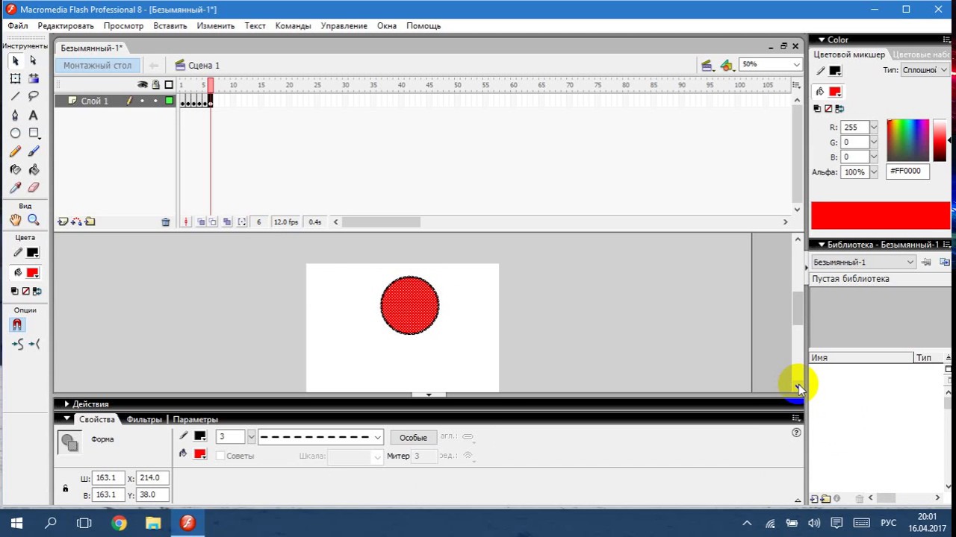Screen dimensions: 956x537
Task: Open the Файл menu
Action: tap(18, 25)
